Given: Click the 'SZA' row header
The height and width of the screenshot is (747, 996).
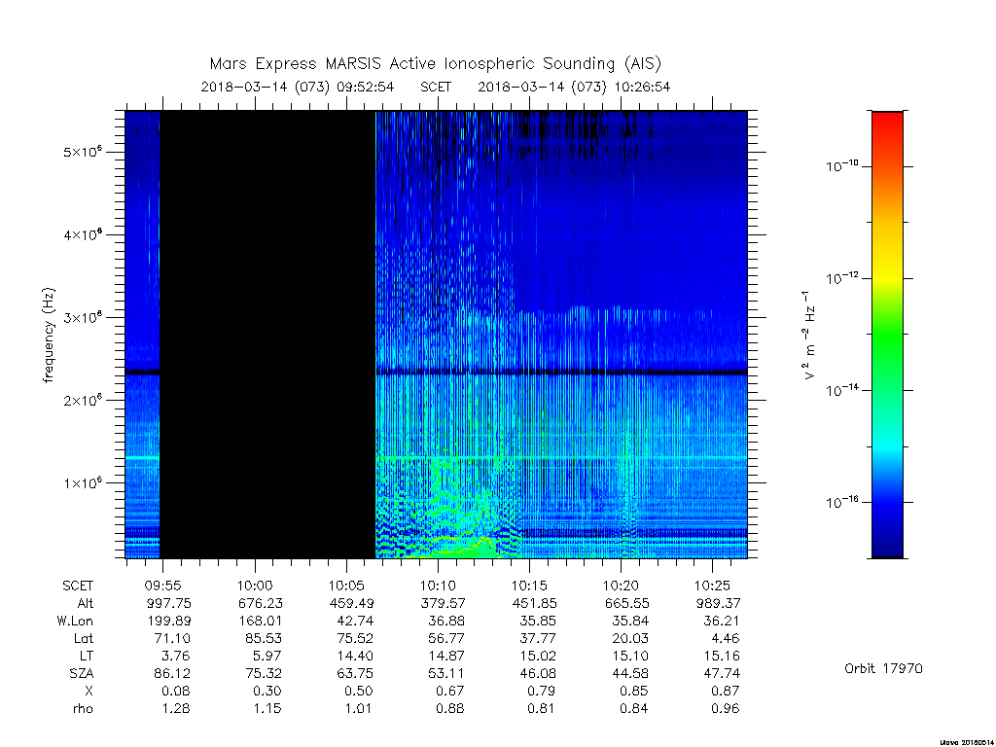Looking at the screenshot, I should click(x=82, y=673).
